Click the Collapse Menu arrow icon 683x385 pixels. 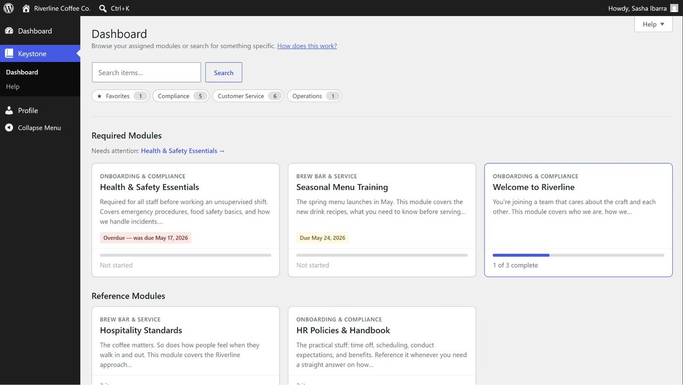coord(9,128)
